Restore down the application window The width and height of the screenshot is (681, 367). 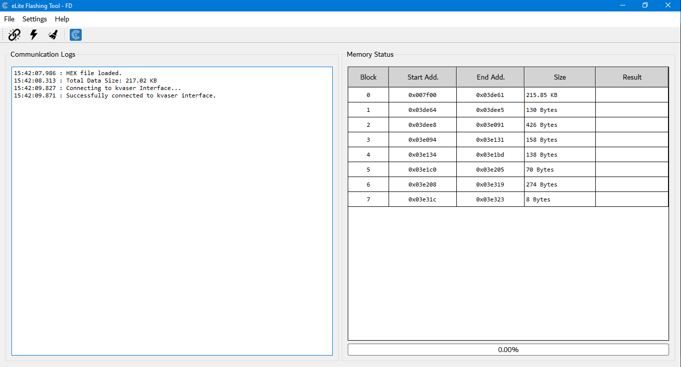[645, 5]
